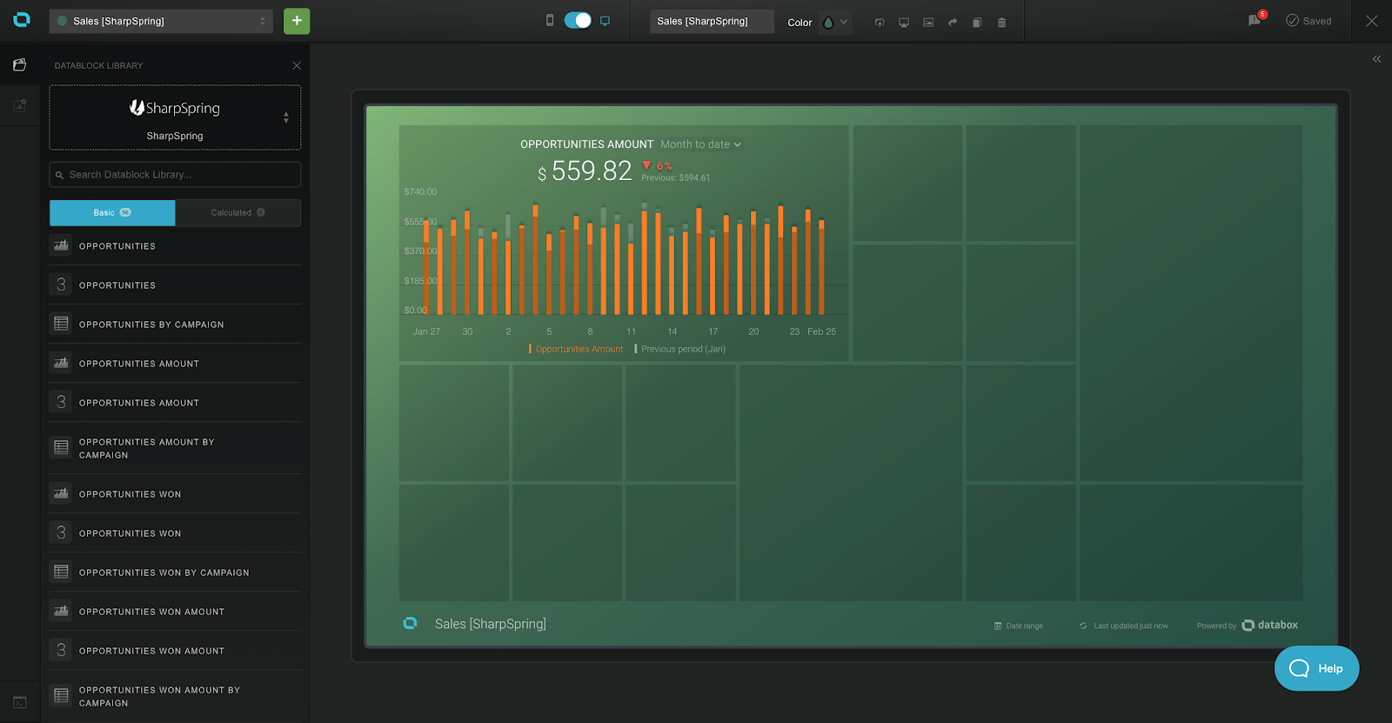Screen dimensions: 1392x723
Task: Select Opportunities chart datablock
Action: point(175,245)
